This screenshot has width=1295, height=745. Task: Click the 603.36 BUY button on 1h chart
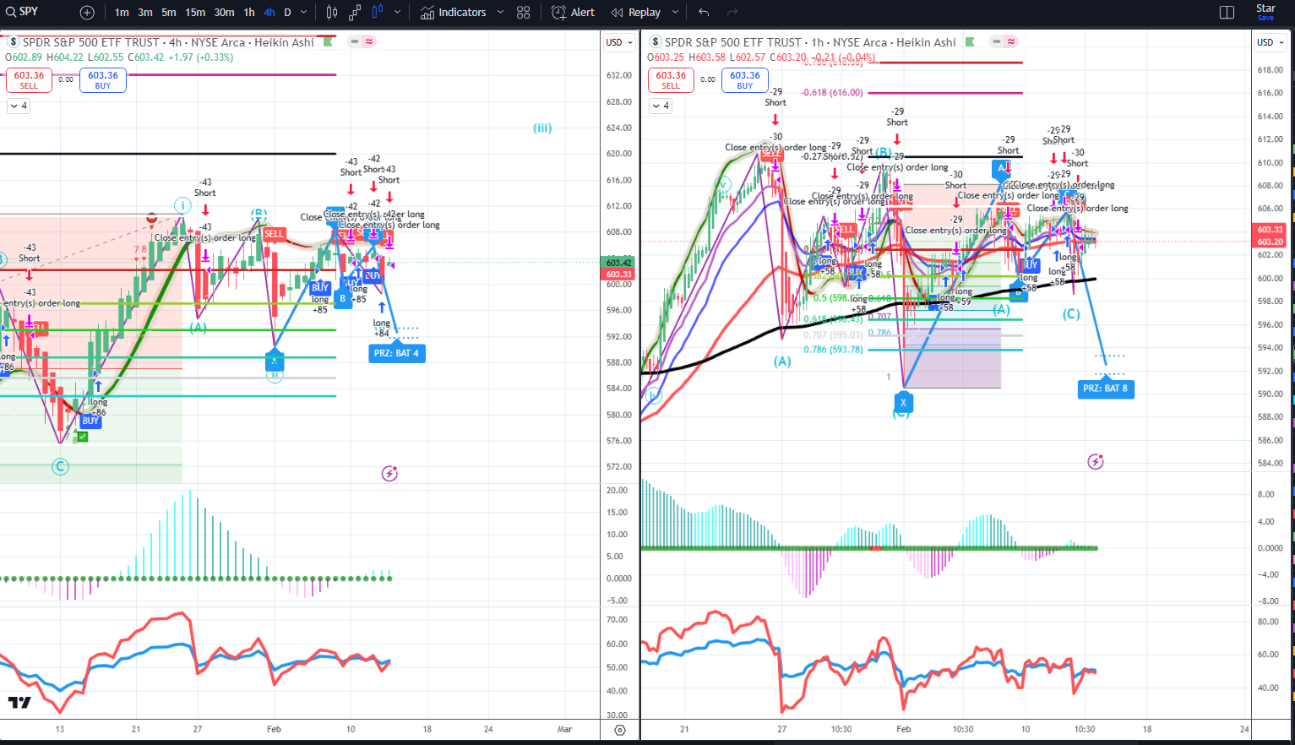[745, 79]
